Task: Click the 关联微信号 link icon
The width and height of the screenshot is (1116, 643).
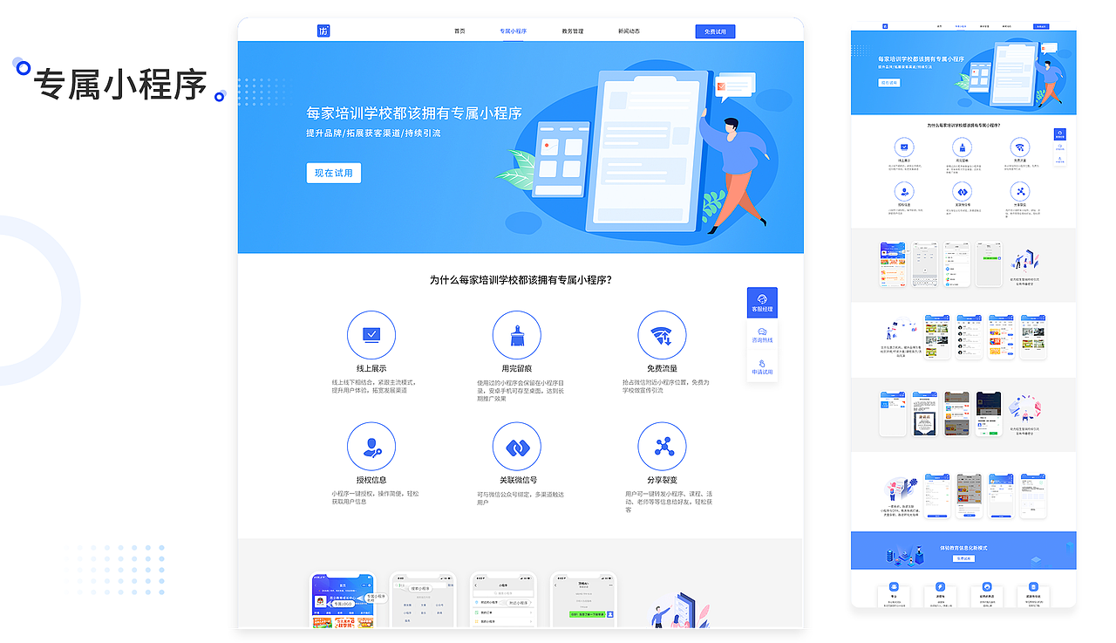Action: point(517,447)
